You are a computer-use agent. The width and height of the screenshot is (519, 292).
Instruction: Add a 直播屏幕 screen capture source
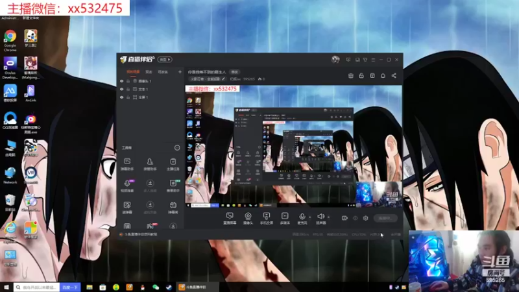pyautogui.click(x=230, y=219)
